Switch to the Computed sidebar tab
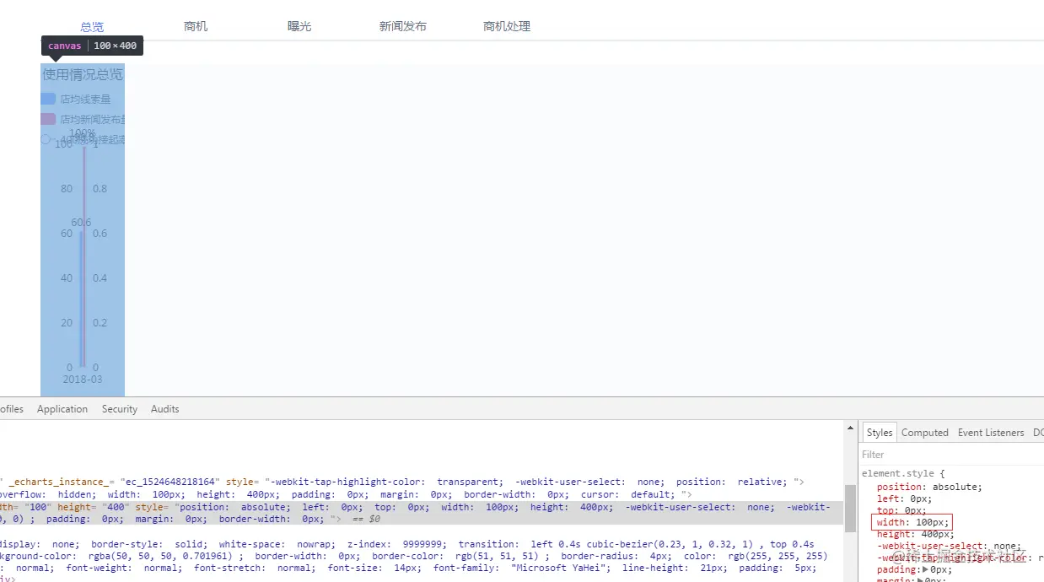1044x582 pixels. pyautogui.click(x=925, y=433)
